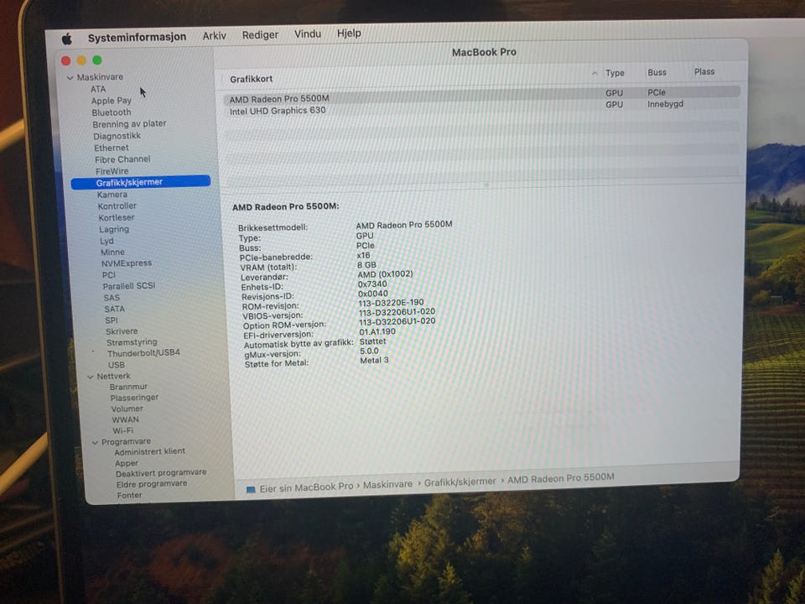Select Grafikk/skjermer in the sidebar
The image size is (805, 604).
141,182
